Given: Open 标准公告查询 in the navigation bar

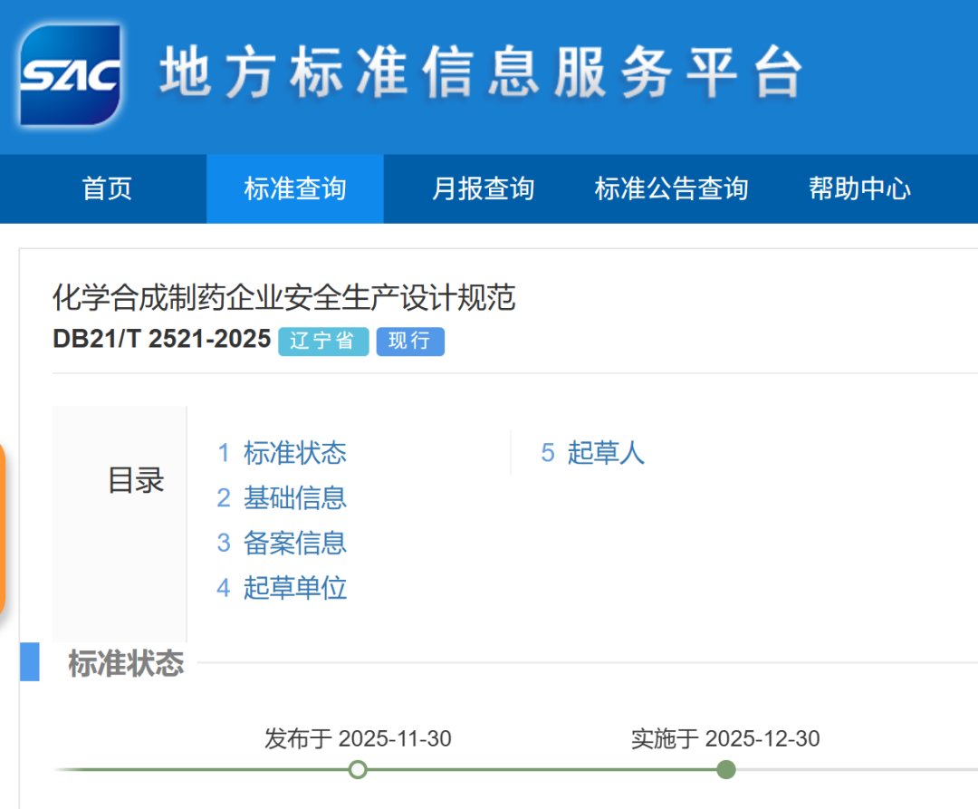Looking at the screenshot, I should pos(671,188).
